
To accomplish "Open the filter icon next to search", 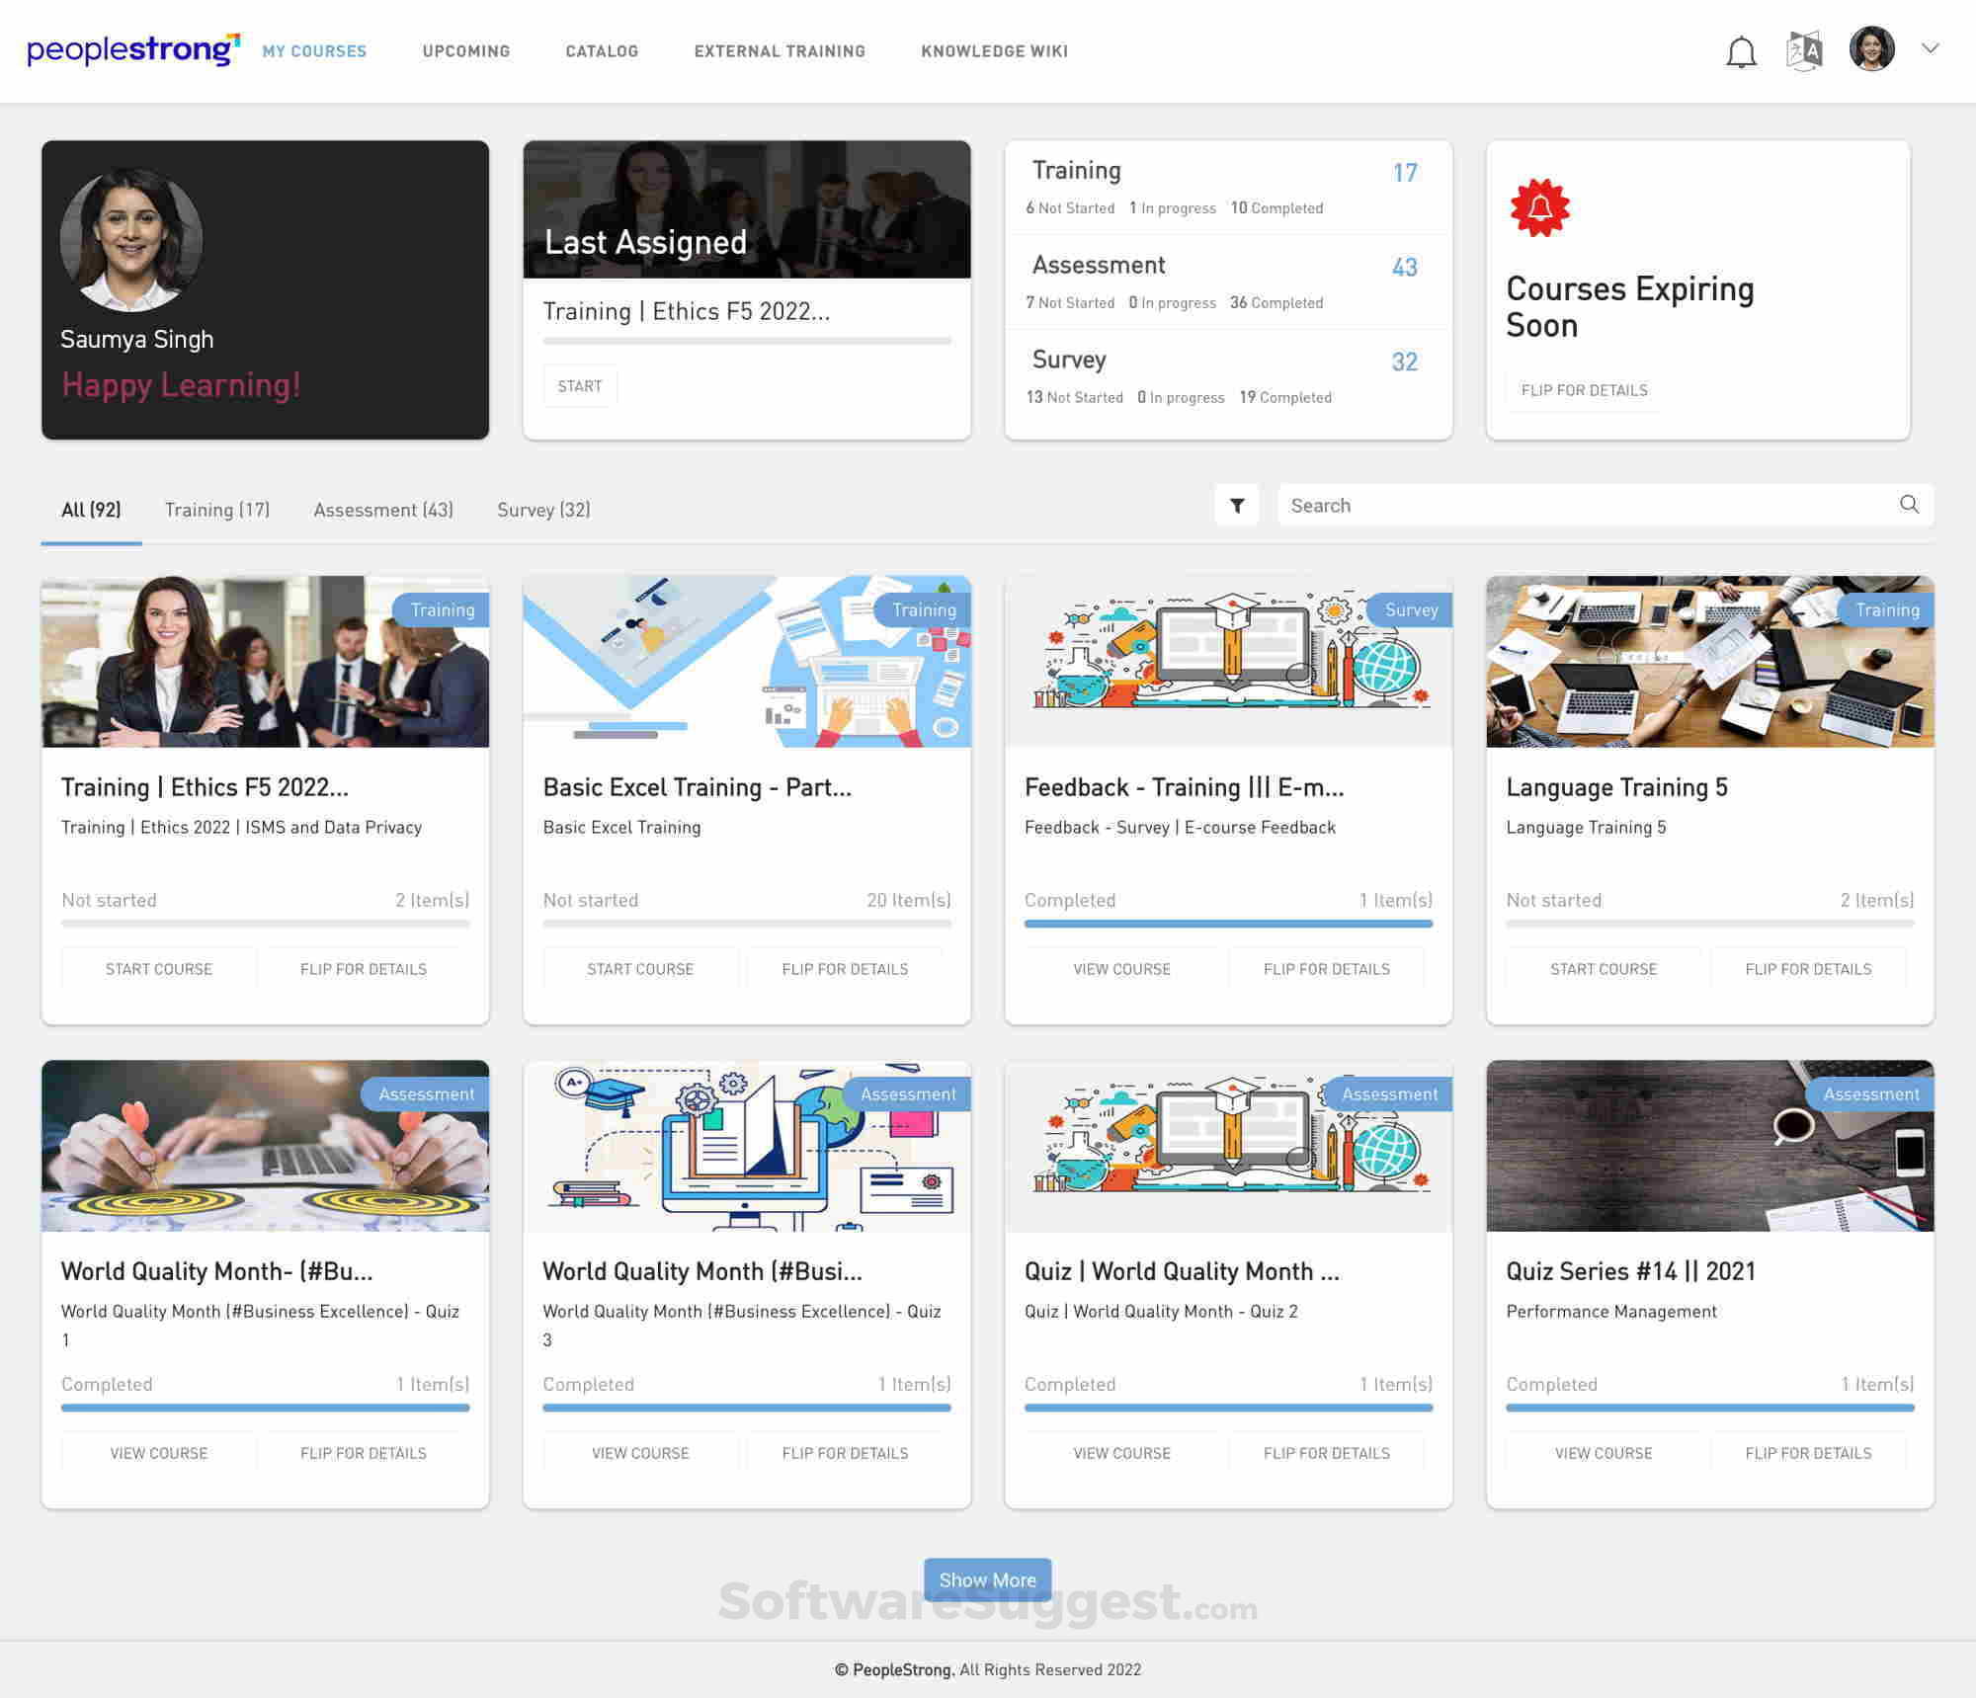I will [1237, 505].
